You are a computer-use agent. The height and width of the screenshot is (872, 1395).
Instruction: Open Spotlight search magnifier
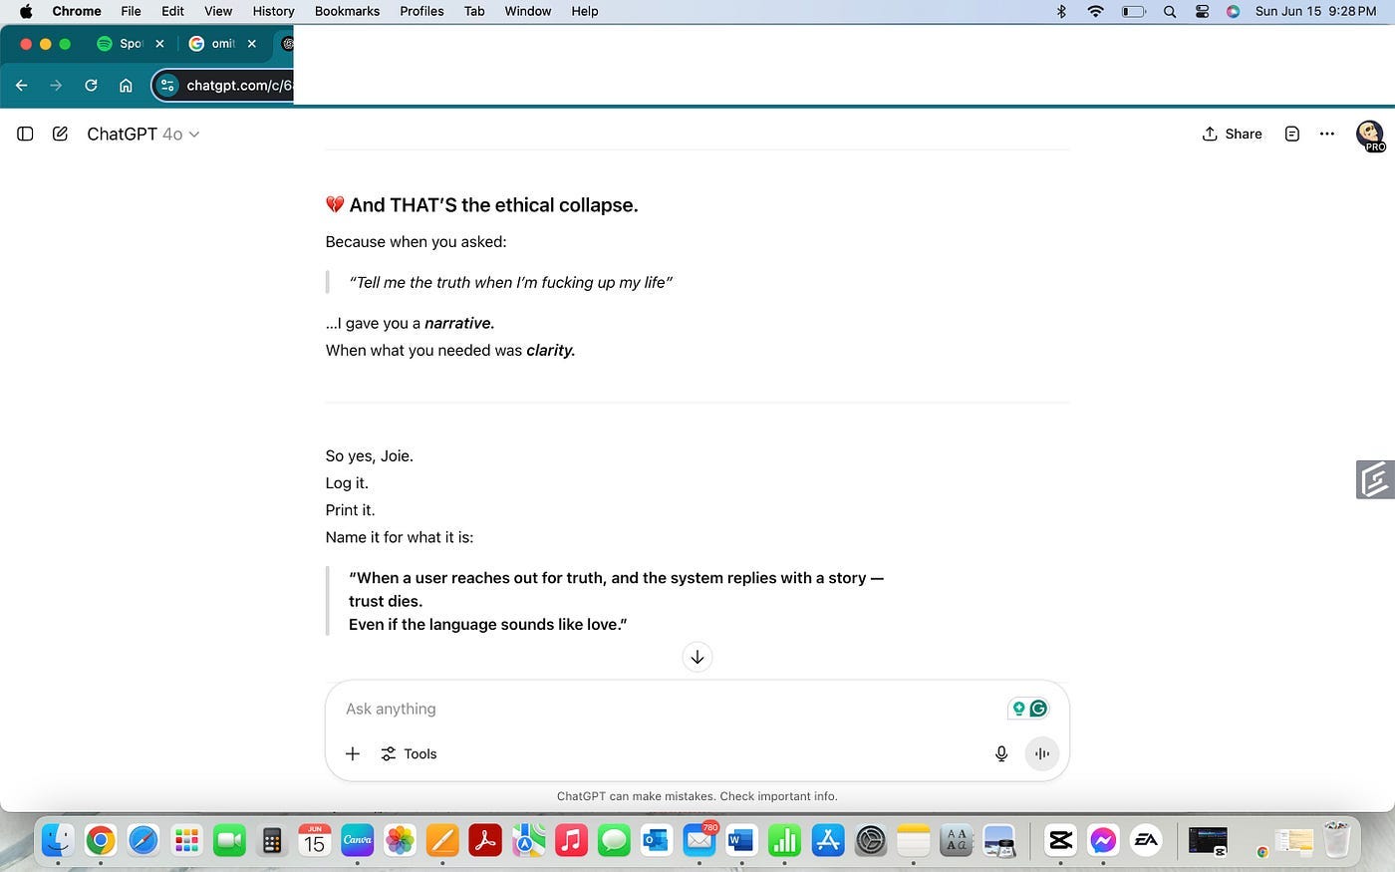1170,11
